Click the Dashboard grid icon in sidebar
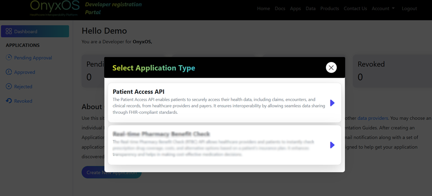The height and width of the screenshot is (196, 432). [9, 31]
